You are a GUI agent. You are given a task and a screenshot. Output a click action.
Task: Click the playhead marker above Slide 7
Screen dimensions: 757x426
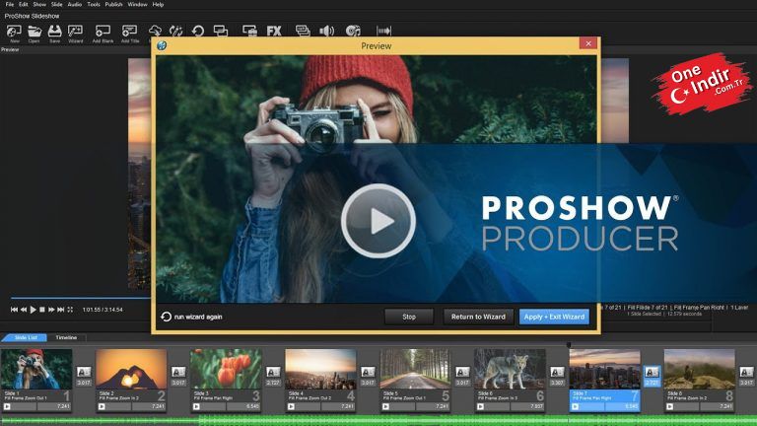tap(569, 345)
